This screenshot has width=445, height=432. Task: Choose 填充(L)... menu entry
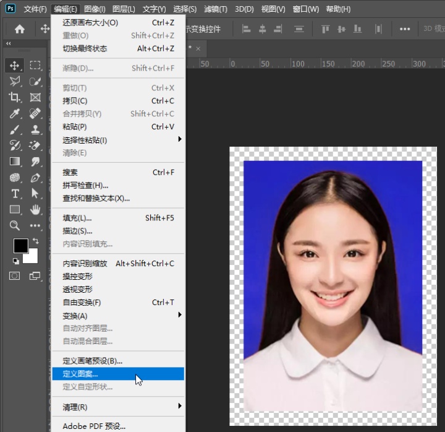118,218
